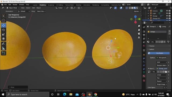The image size is (172, 97).
Task: Open the File menu
Action: [x=5, y=5]
